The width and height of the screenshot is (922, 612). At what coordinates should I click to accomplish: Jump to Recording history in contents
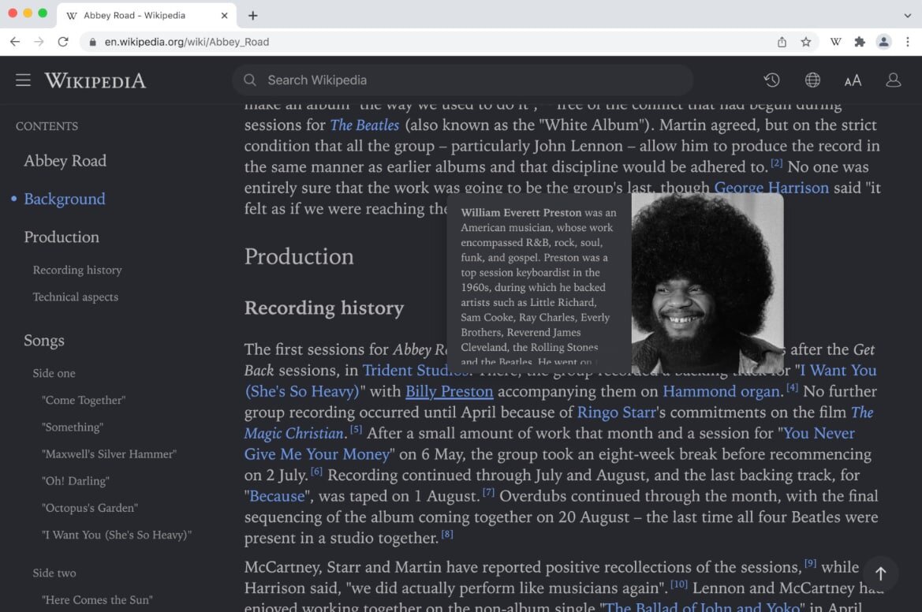point(77,270)
